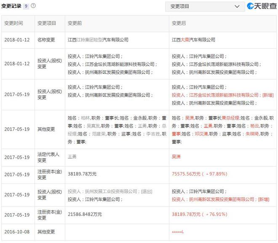Viewport: 278px width, 243px height.
Task: Click the value 38189.78万元 in the 变更前 column
Action: [82, 174]
